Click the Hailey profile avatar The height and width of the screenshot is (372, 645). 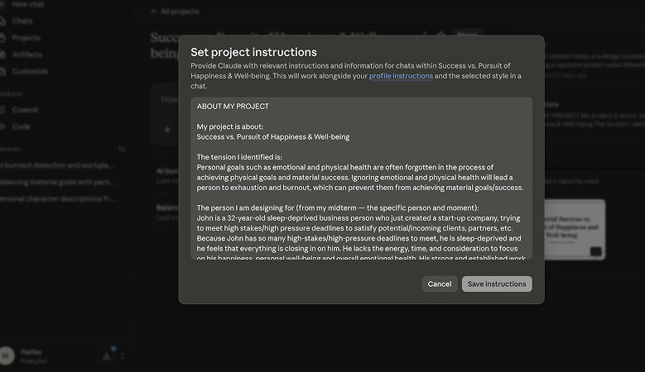point(6,355)
